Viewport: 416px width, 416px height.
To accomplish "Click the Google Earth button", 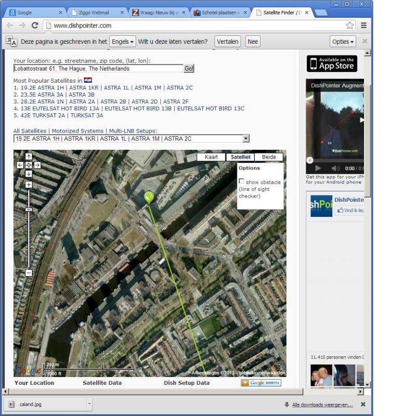I will [261, 383].
